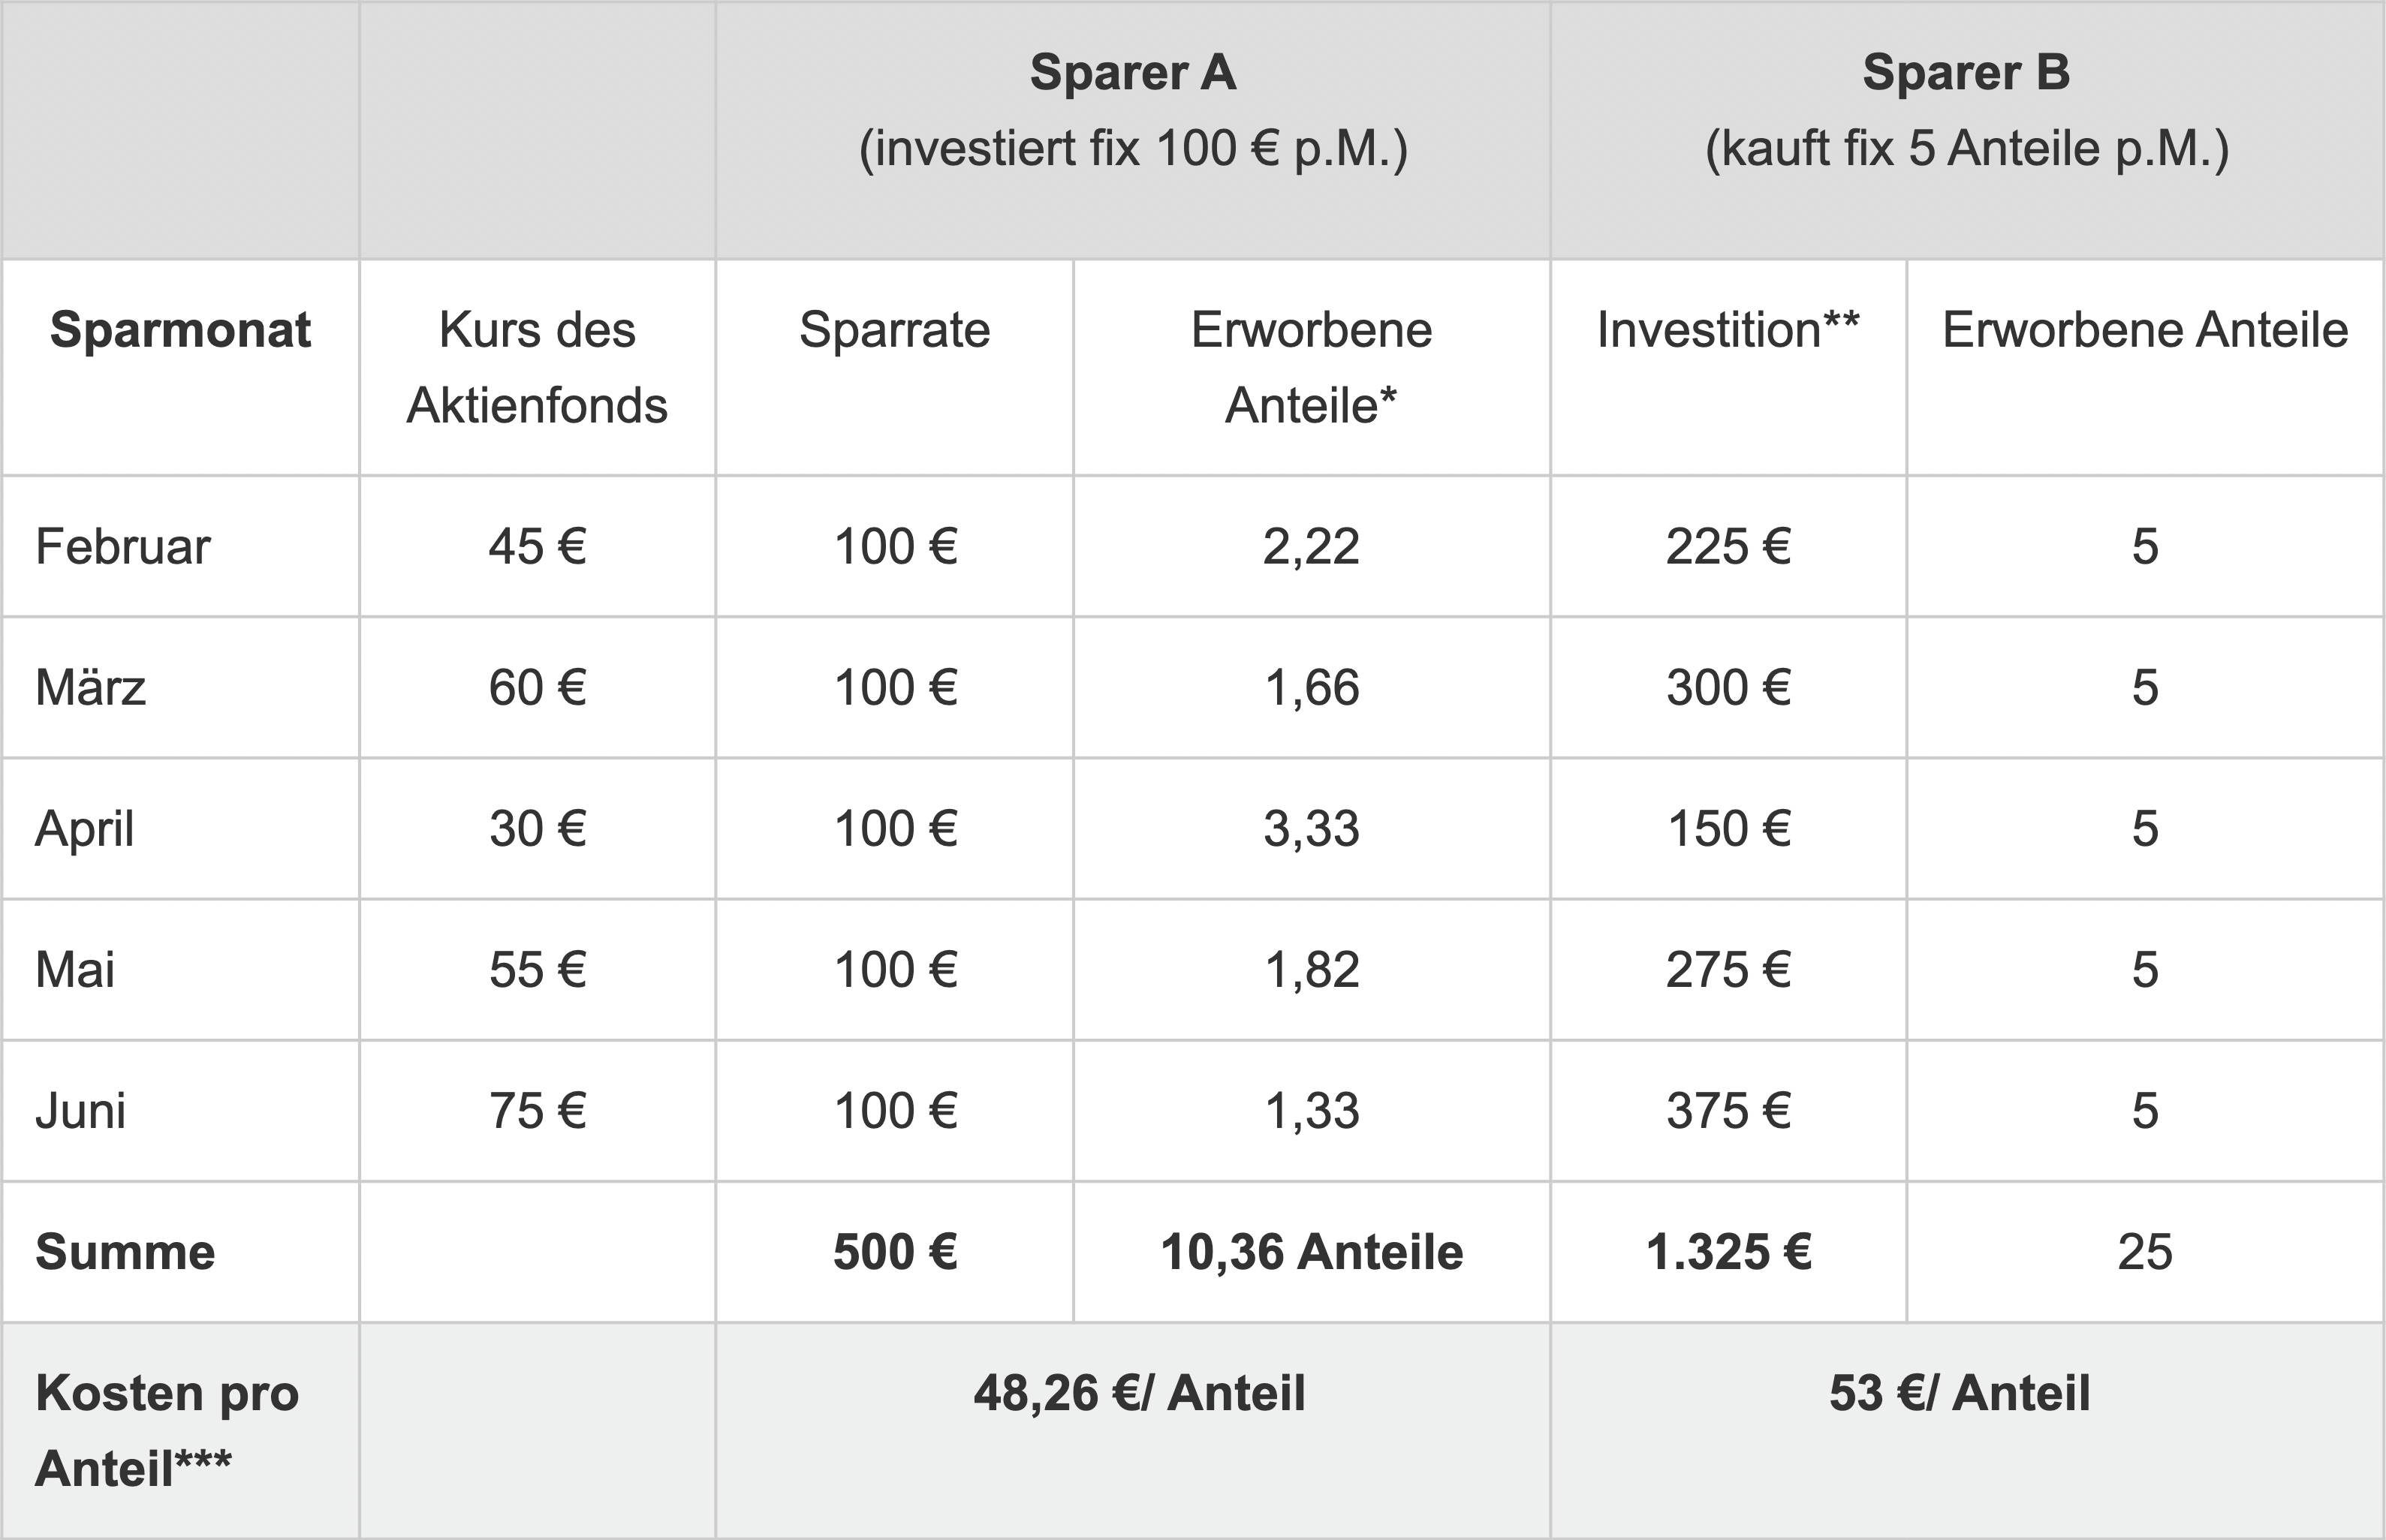Image resolution: width=2386 pixels, height=1540 pixels.
Task: Select the 48,26 €/ Anteil cell
Action: (1132, 1430)
